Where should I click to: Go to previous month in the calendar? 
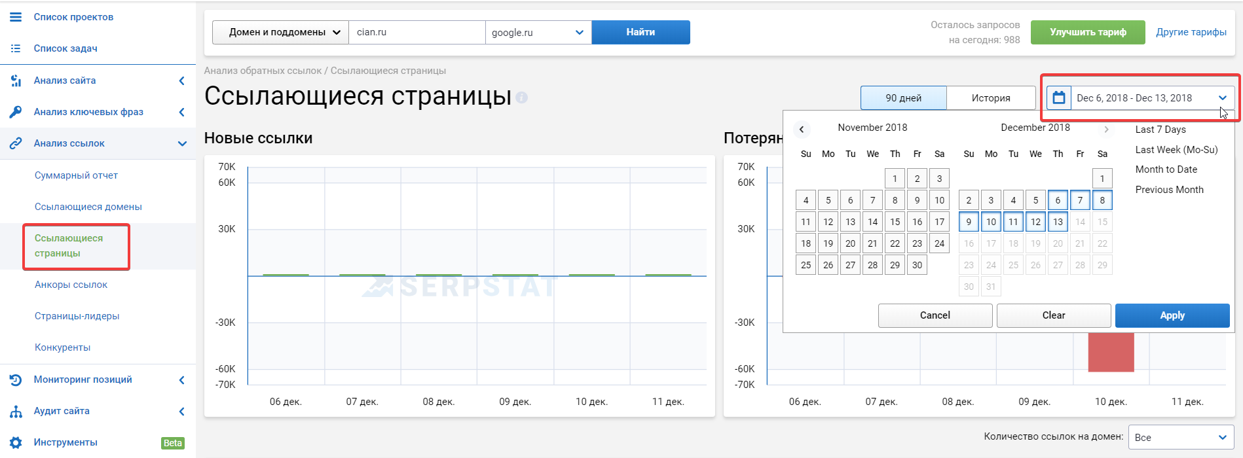tap(802, 129)
